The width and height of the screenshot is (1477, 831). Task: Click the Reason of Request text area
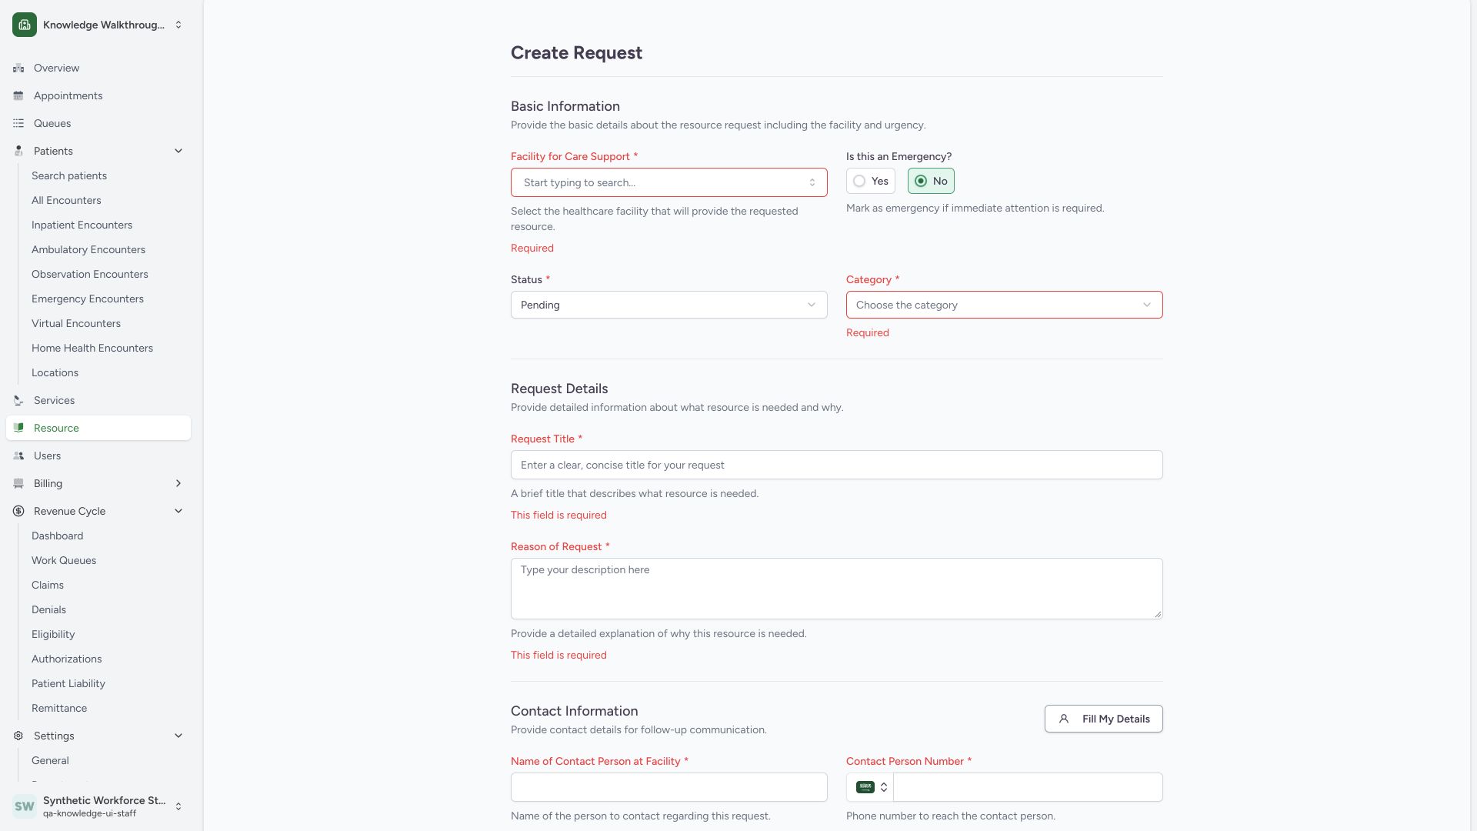[837, 589]
